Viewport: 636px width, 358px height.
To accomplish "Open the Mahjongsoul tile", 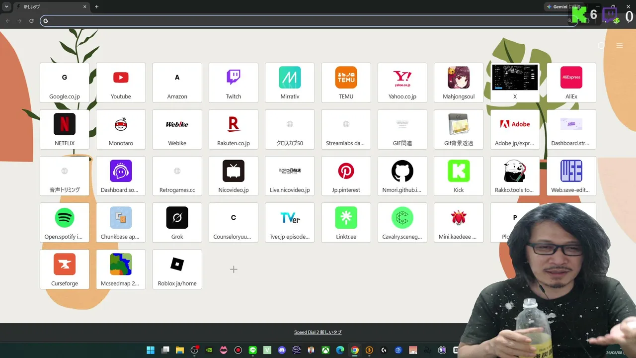I will [459, 83].
